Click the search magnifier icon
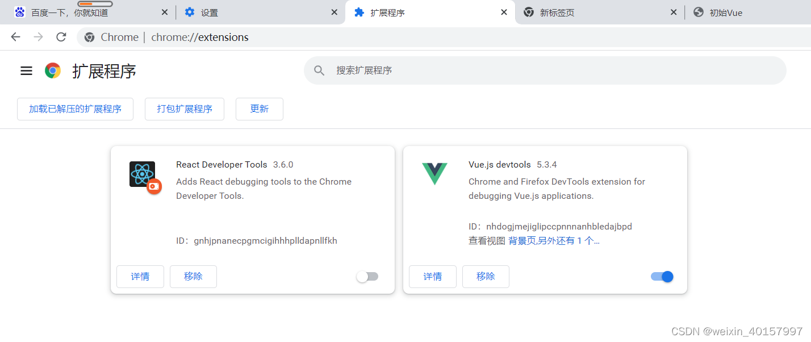 (319, 70)
